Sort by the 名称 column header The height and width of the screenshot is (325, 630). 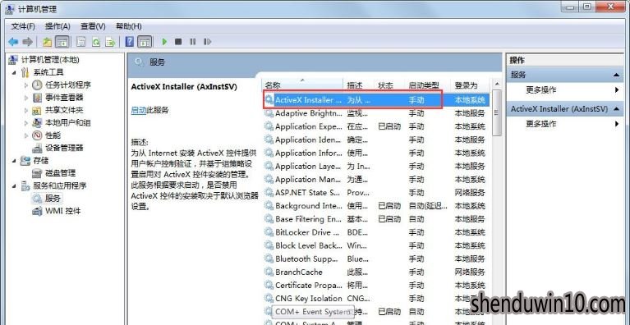coord(302,85)
